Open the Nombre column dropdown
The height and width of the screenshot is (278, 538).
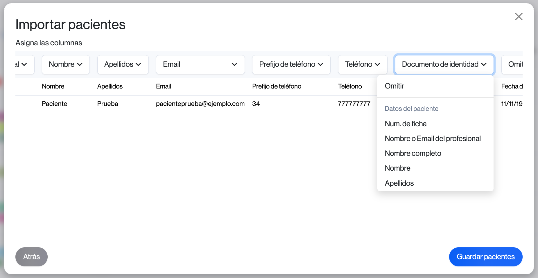pos(66,64)
